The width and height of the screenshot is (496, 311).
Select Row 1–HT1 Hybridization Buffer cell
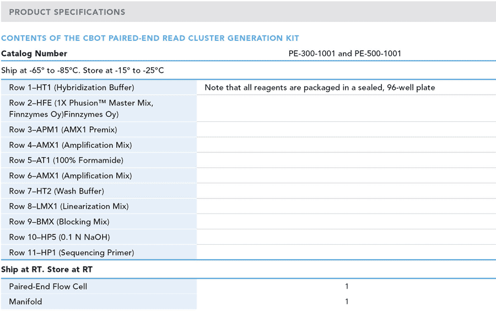99,87
